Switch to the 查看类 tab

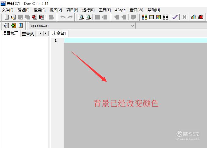[x=28, y=34]
